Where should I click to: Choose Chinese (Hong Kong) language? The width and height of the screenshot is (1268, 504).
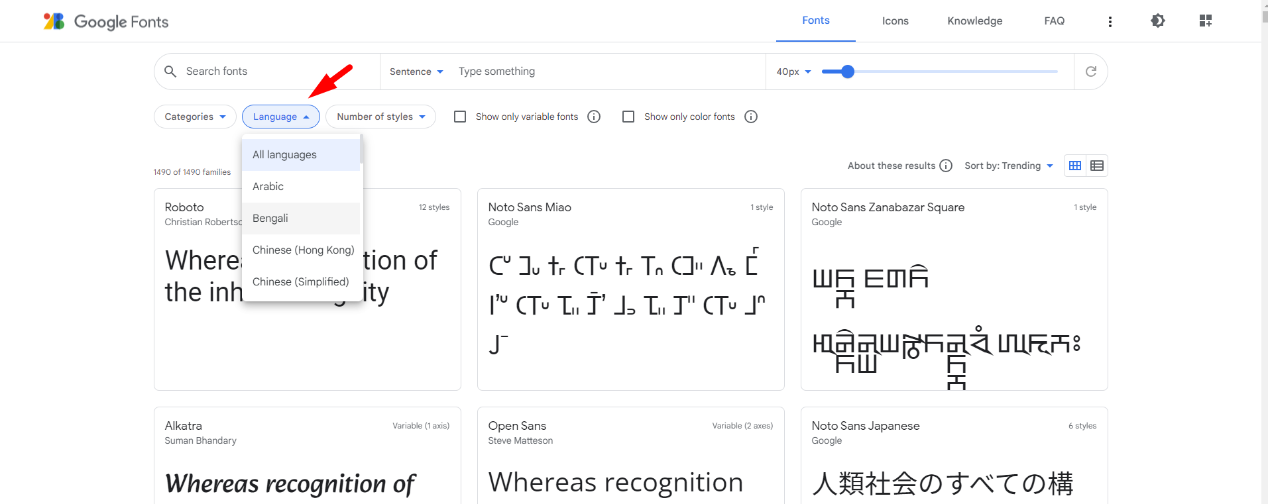(x=301, y=250)
